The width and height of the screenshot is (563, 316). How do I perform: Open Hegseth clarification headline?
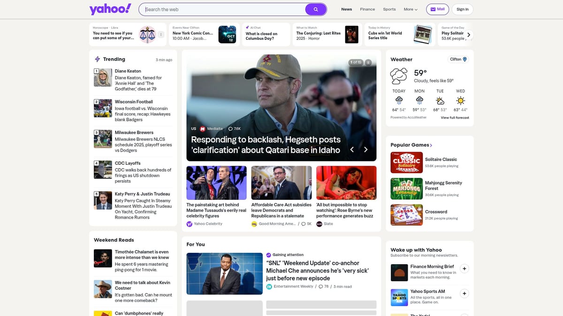[266, 145]
